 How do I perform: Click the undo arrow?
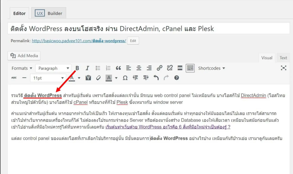tap(156, 78)
